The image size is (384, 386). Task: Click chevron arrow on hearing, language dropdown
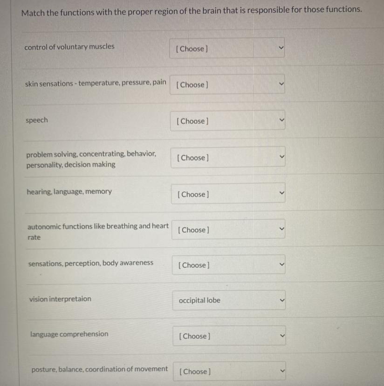click(x=281, y=194)
